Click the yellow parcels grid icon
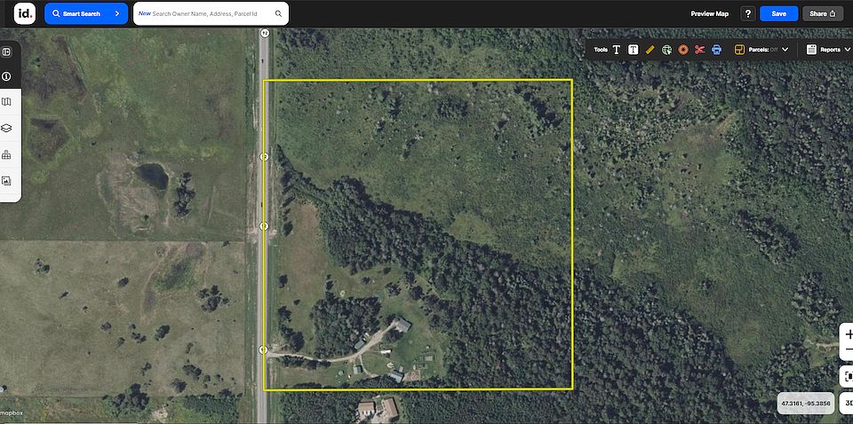Viewport: 853px width, 424px height. pos(739,50)
